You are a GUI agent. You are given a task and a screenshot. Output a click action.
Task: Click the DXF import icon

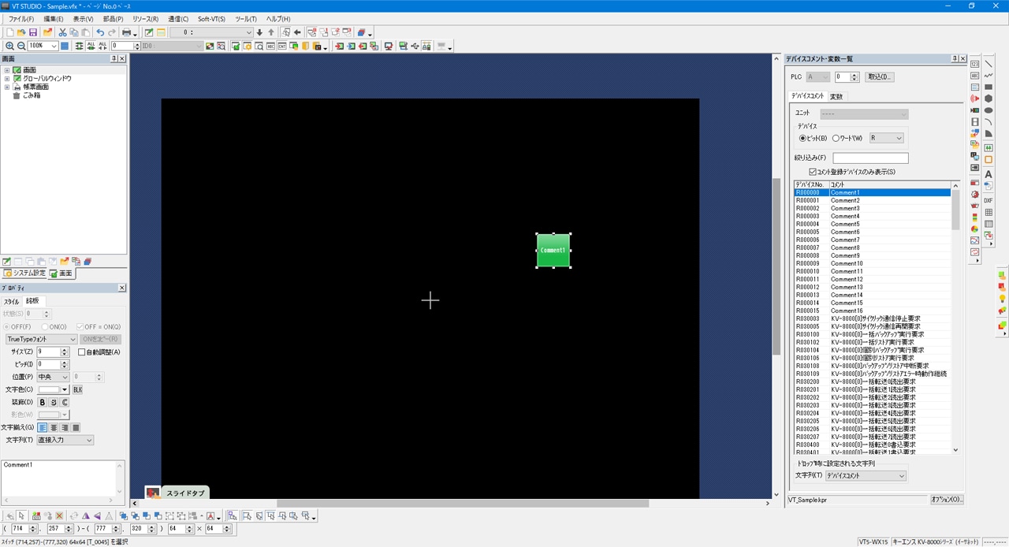[989, 200]
